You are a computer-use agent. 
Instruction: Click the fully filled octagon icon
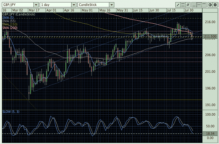coord(215,5)
